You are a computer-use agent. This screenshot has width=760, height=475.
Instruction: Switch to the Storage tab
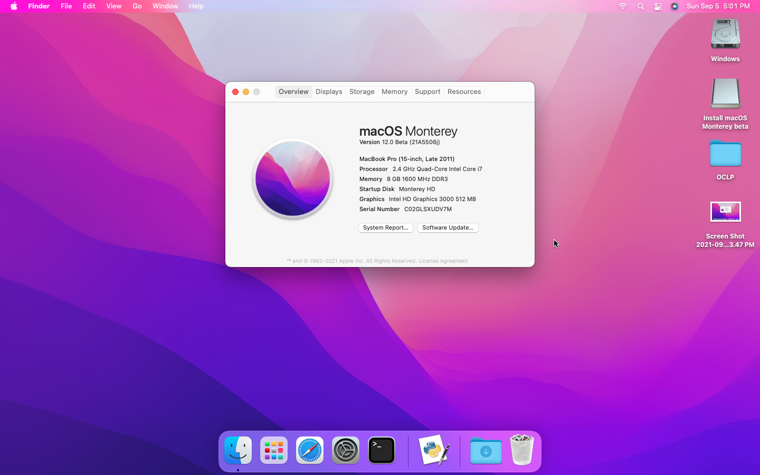coord(362,92)
